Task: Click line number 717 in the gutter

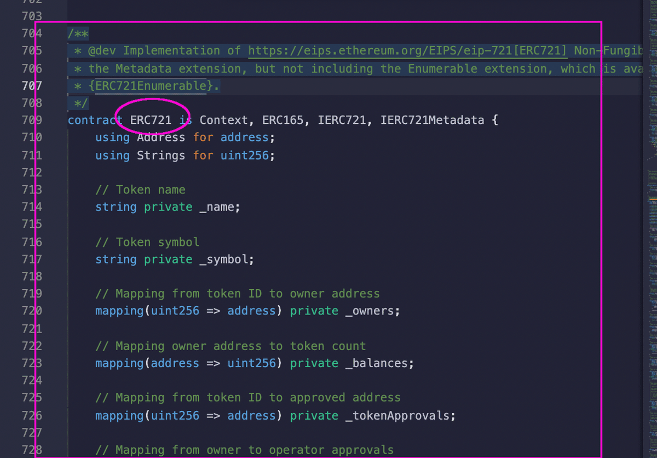Action: tap(32, 259)
